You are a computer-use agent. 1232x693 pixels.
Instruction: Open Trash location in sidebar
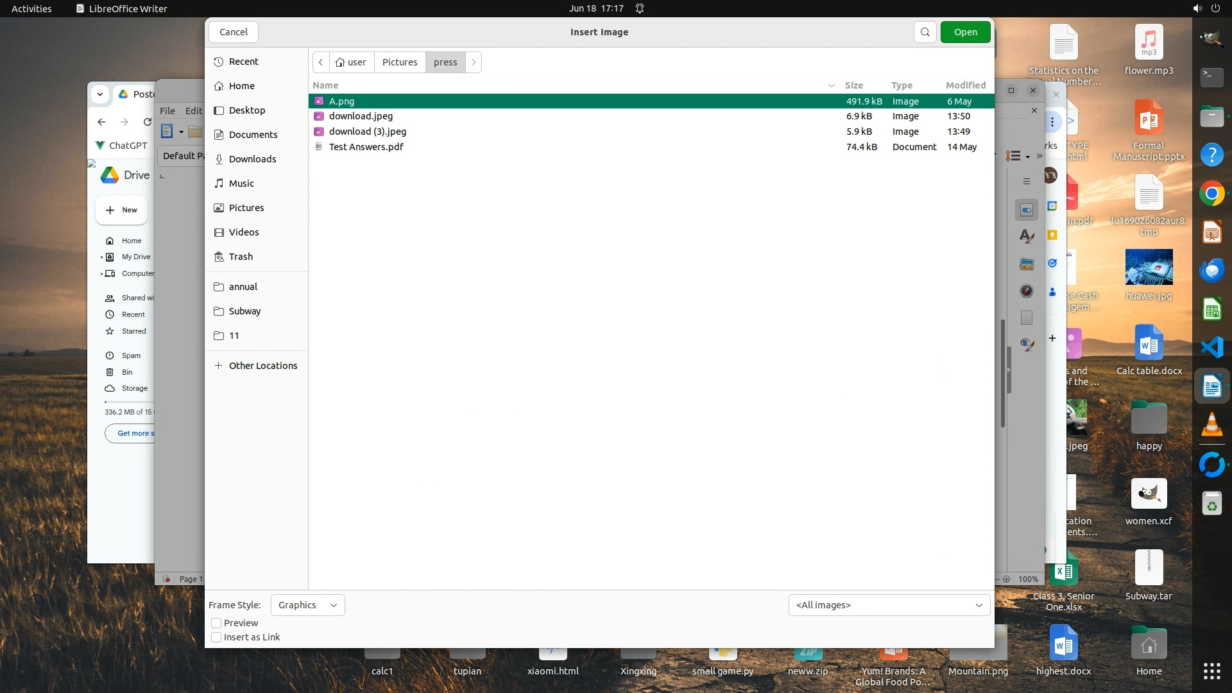[x=241, y=257]
